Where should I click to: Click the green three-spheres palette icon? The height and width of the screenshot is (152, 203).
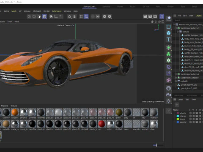click(169, 54)
